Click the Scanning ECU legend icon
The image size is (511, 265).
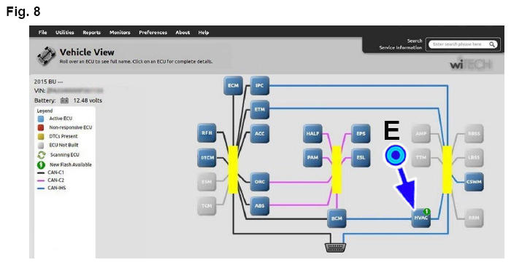[x=42, y=155]
